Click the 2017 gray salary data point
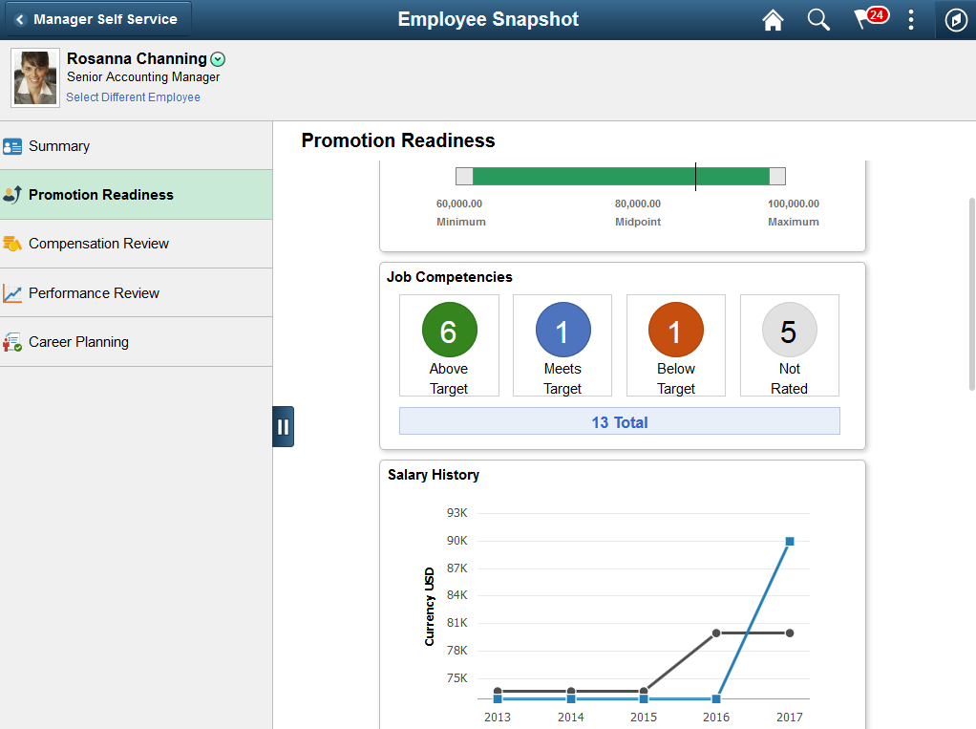The width and height of the screenshot is (976, 729). point(789,633)
